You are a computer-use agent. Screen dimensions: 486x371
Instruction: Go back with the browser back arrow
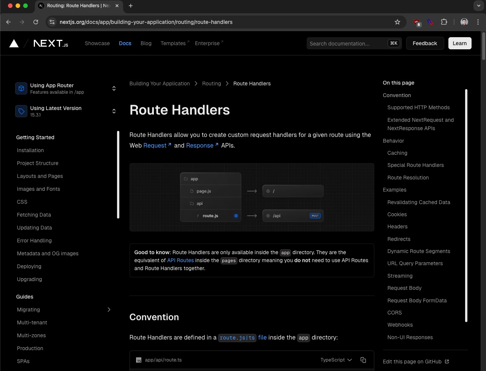[8, 22]
